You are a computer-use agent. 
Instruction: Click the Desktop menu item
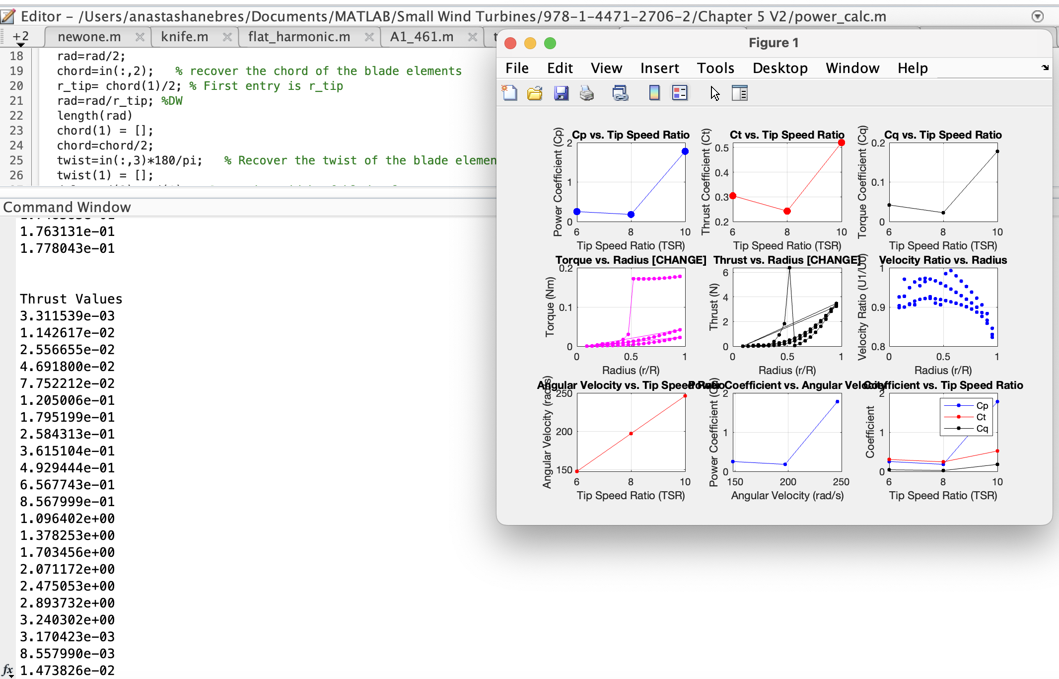pos(780,68)
